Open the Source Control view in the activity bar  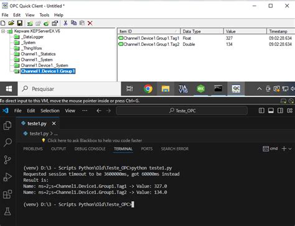7,160
